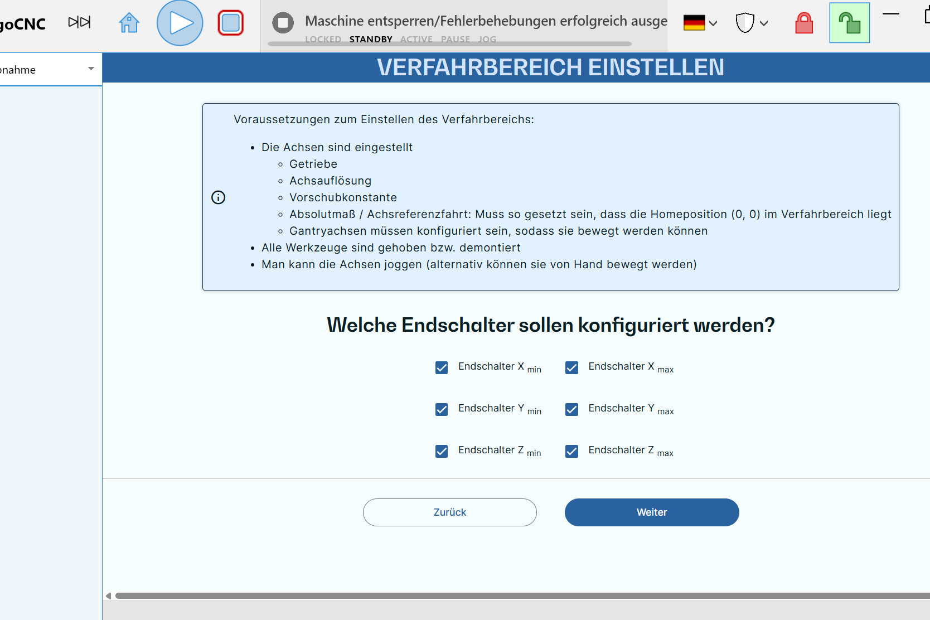Click the info icon in the prerequisites box
This screenshot has height=620, width=930.
tap(218, 197)
